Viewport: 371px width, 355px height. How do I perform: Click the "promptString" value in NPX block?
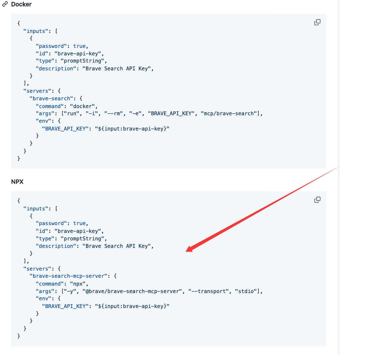coord(82,239)
